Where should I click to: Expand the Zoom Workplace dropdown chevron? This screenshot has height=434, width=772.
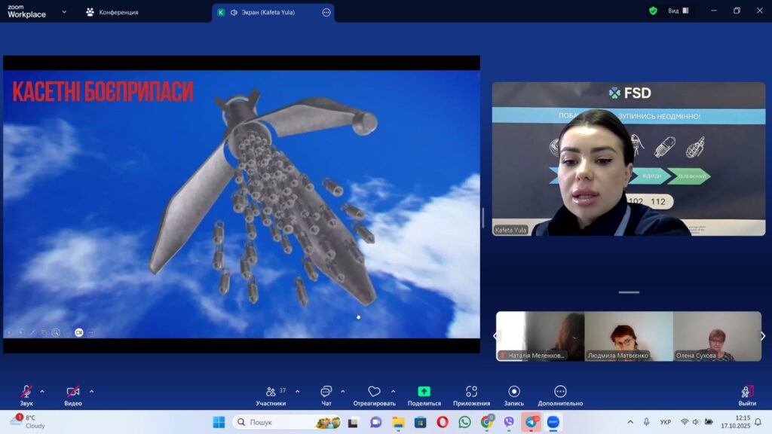tap(64, 12)
